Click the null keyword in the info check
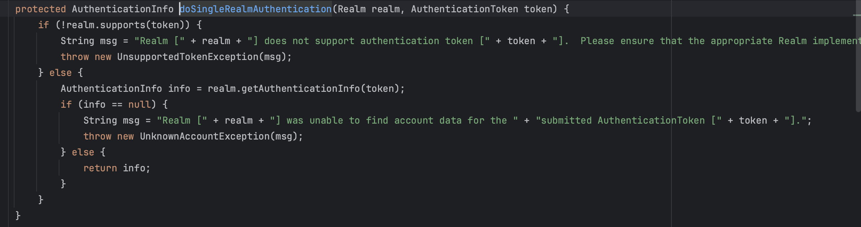This screenshot has width=861, height=227. [x=140, y=104]
